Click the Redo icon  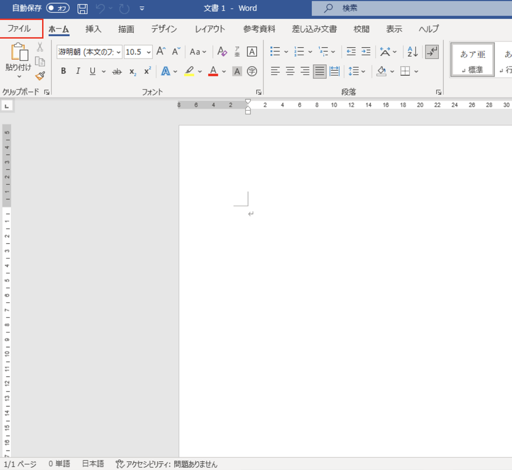point(124,9)
